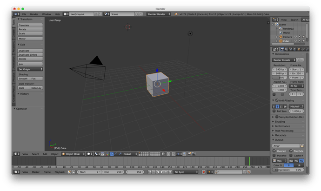
Task: Toggle the Anti-Aliasing checkbox
Action: pos(277,100)
